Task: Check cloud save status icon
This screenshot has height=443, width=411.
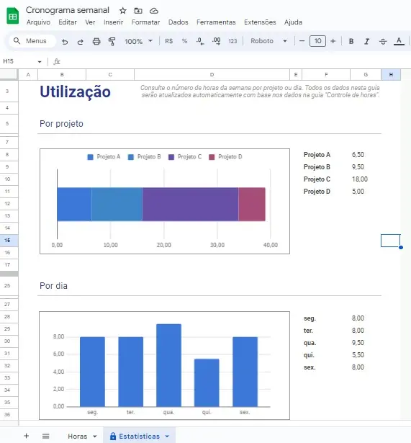Action: (x=153, y=11)
